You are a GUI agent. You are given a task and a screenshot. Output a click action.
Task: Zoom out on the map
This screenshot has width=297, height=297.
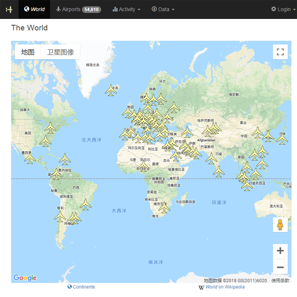[x=280, y=267]
